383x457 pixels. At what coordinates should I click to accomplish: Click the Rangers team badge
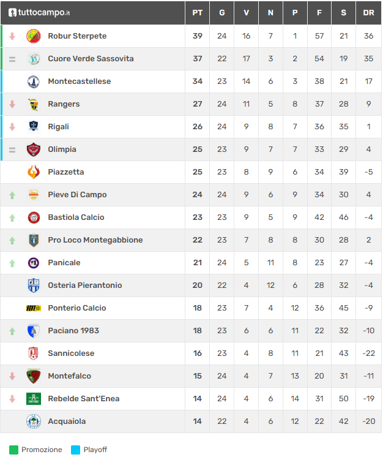pyautogui.click(x=34, y=104)
